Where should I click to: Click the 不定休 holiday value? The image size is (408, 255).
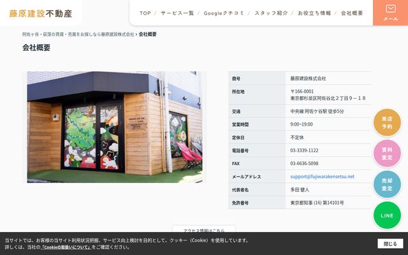(x=297, y=138)
